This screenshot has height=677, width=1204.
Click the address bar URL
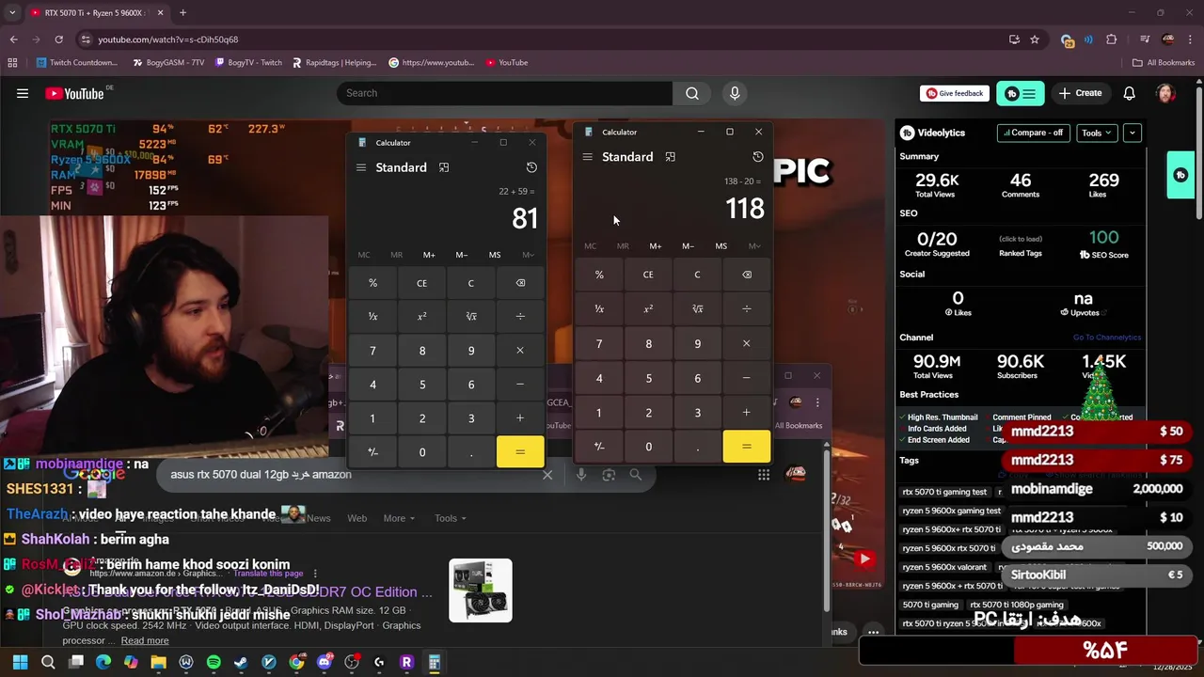click(167, 39)
